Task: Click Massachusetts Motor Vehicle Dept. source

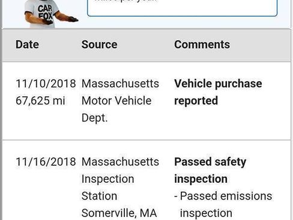Action: [x=120, y=100]
